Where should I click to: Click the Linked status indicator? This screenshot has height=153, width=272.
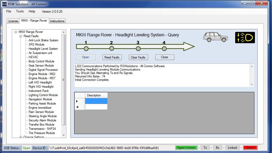click(x=232, y=148)
